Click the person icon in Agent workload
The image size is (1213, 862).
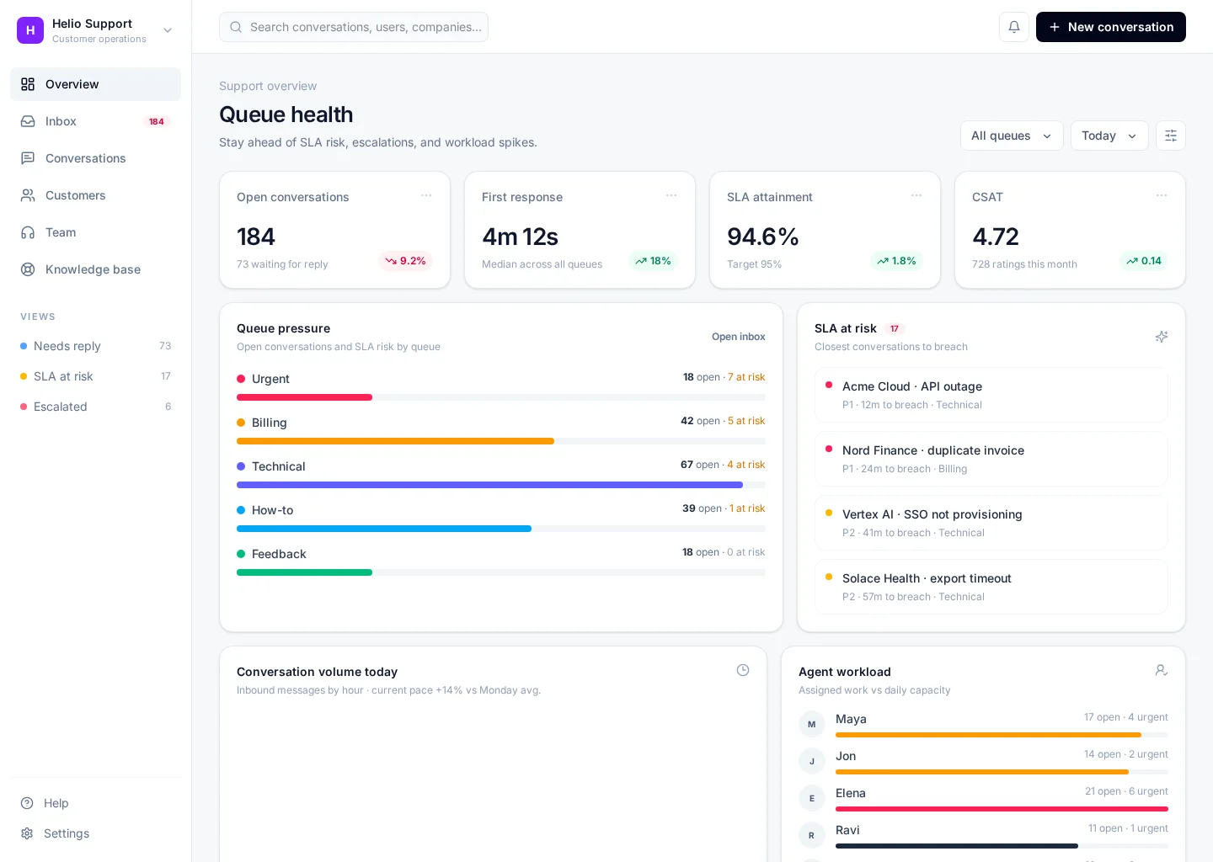[1162, 670]
